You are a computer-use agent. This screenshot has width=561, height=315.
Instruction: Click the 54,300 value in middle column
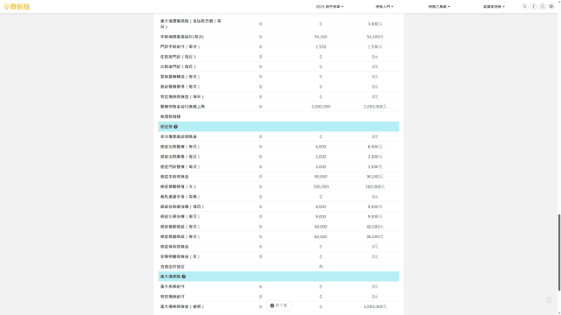[x=321, y=37]
